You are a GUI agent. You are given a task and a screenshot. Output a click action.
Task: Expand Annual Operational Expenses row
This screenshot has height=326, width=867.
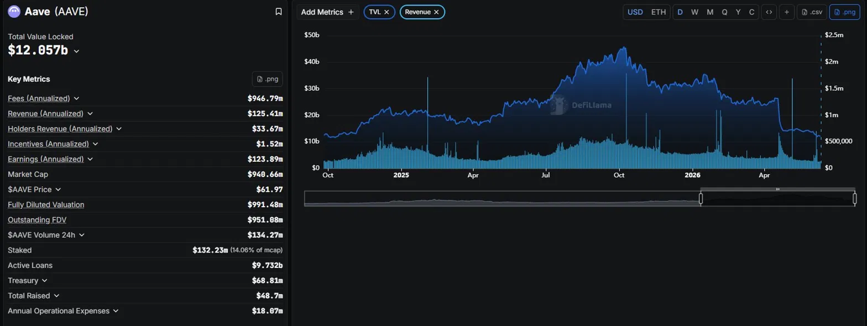[116, 311]
